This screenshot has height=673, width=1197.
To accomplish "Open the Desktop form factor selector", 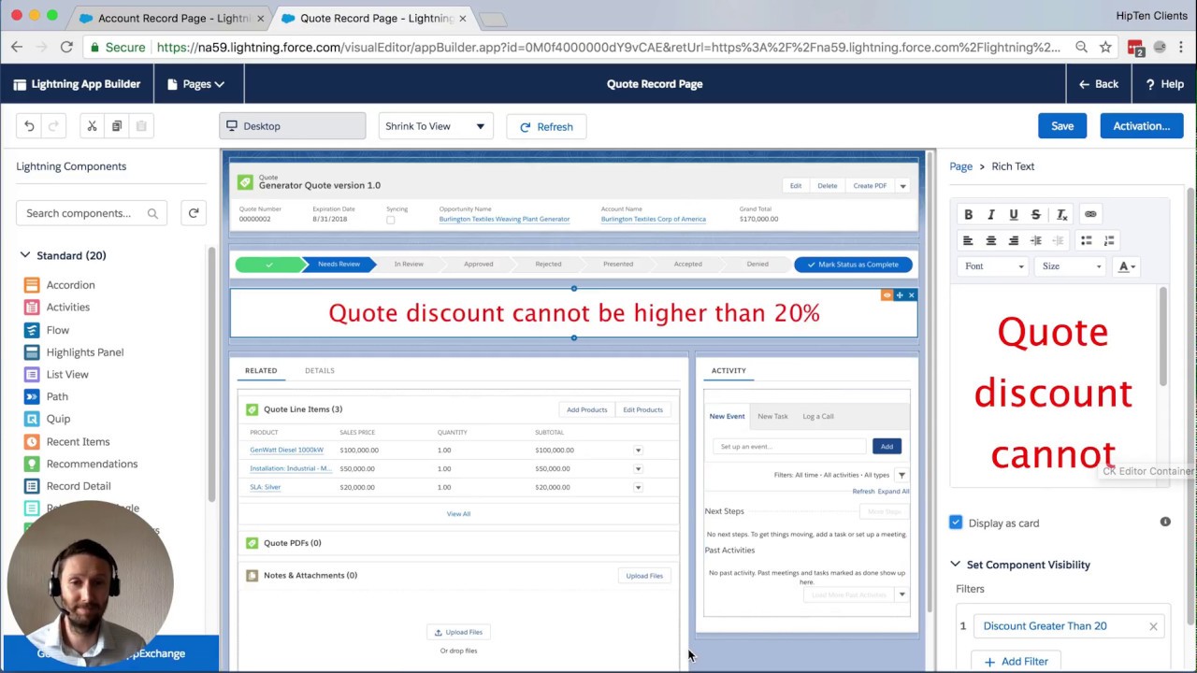I will click(x=293, y=126).
